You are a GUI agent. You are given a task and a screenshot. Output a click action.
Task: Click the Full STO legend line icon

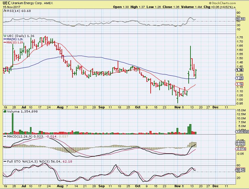click(5, 161)
